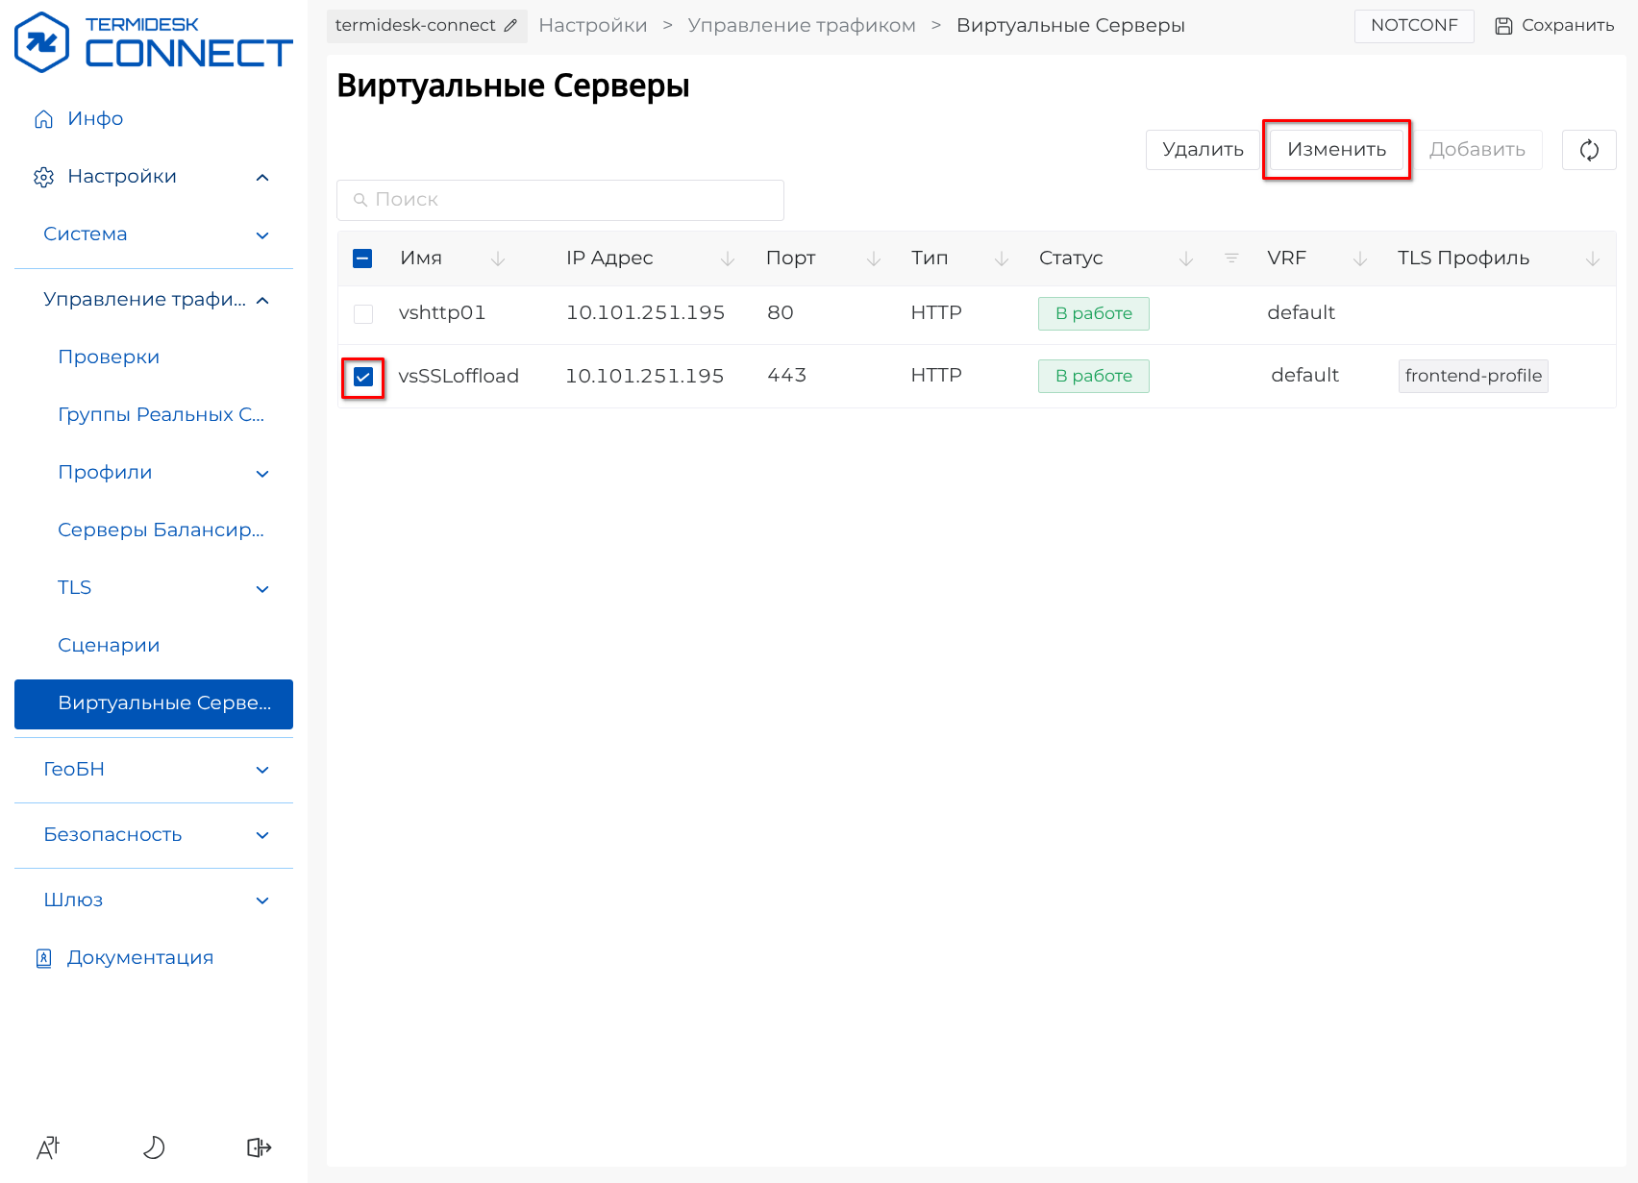Open the Проверки menu item
The image size is (1638, 1183).
click(x=109, y=357)
